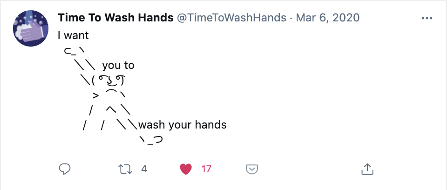Open the Mar 6, 2020 timestamp permalink
Screen dimensions: 448x190
click(328, 18)
